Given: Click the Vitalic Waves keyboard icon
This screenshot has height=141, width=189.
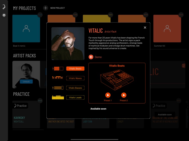Looking at the screenshot, I should tap(57, 78).
